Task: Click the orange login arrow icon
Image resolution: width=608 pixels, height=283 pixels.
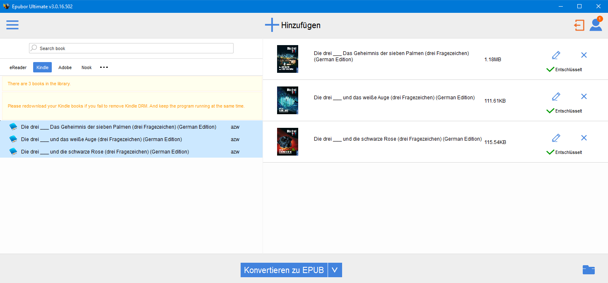Action: pyautogui.click(x=579, y=25)
